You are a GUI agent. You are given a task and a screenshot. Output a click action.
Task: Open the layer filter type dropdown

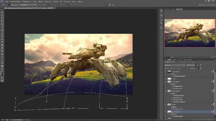point(169,62)
